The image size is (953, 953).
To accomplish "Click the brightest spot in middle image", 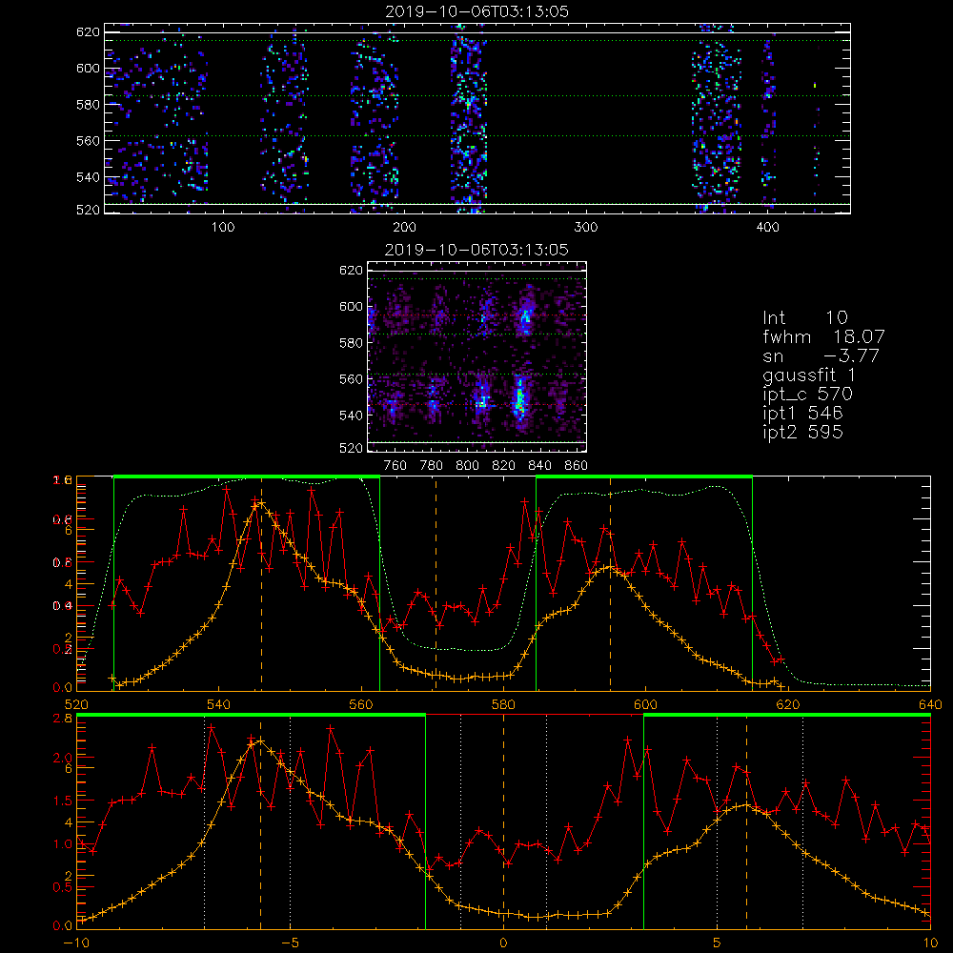I will click(x=519, y=398).
